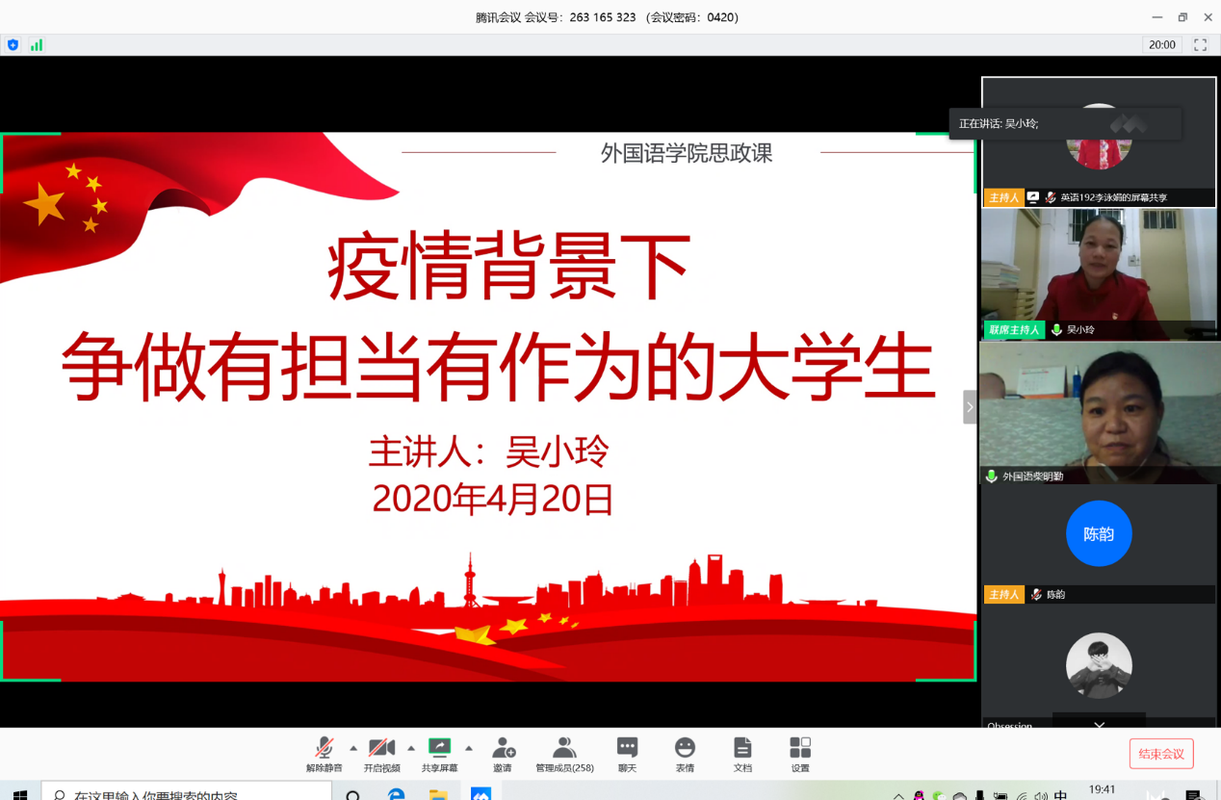
Task: Expand arrow next to 解除静音
Action: tap(353, 748)
